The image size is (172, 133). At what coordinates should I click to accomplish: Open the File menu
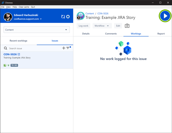(3, 7)
